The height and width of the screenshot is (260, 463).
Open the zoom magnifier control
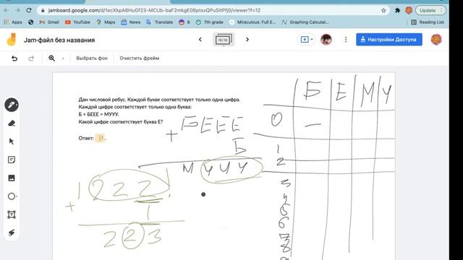click(x=51, y=58)
